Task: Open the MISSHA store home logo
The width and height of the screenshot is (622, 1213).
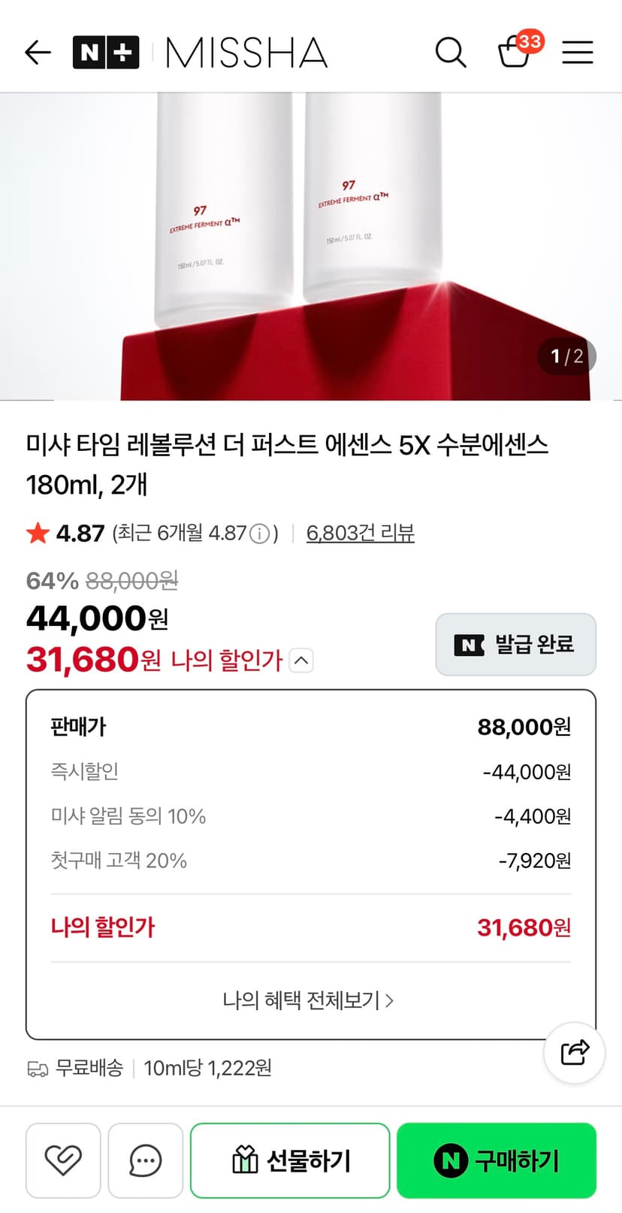Action: click(x=246, y=53)
